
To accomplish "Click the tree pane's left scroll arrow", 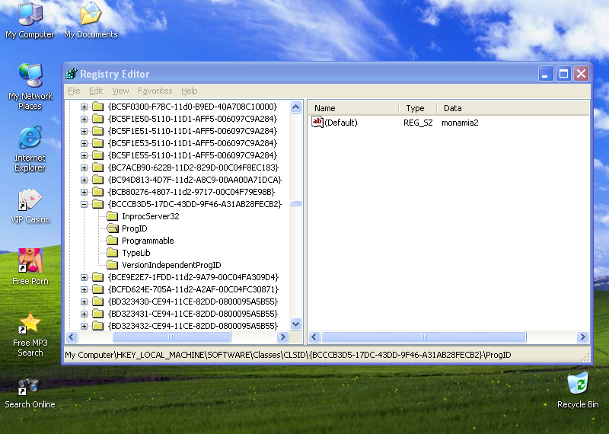I will pyautogui.click(x=72, y=337).
